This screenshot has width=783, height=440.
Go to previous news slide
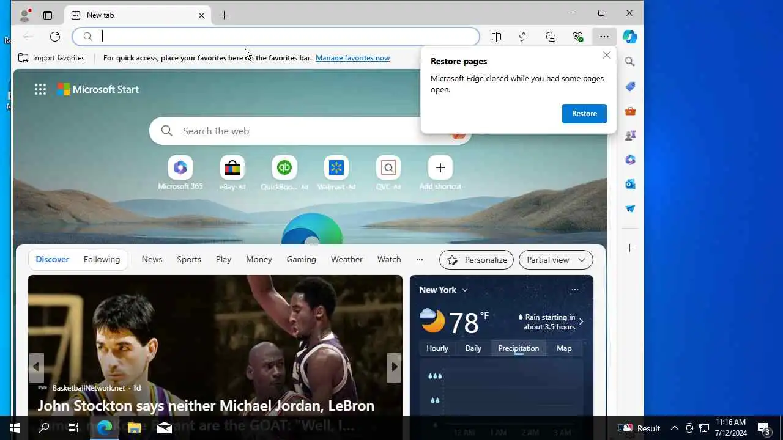coord(36,367)
